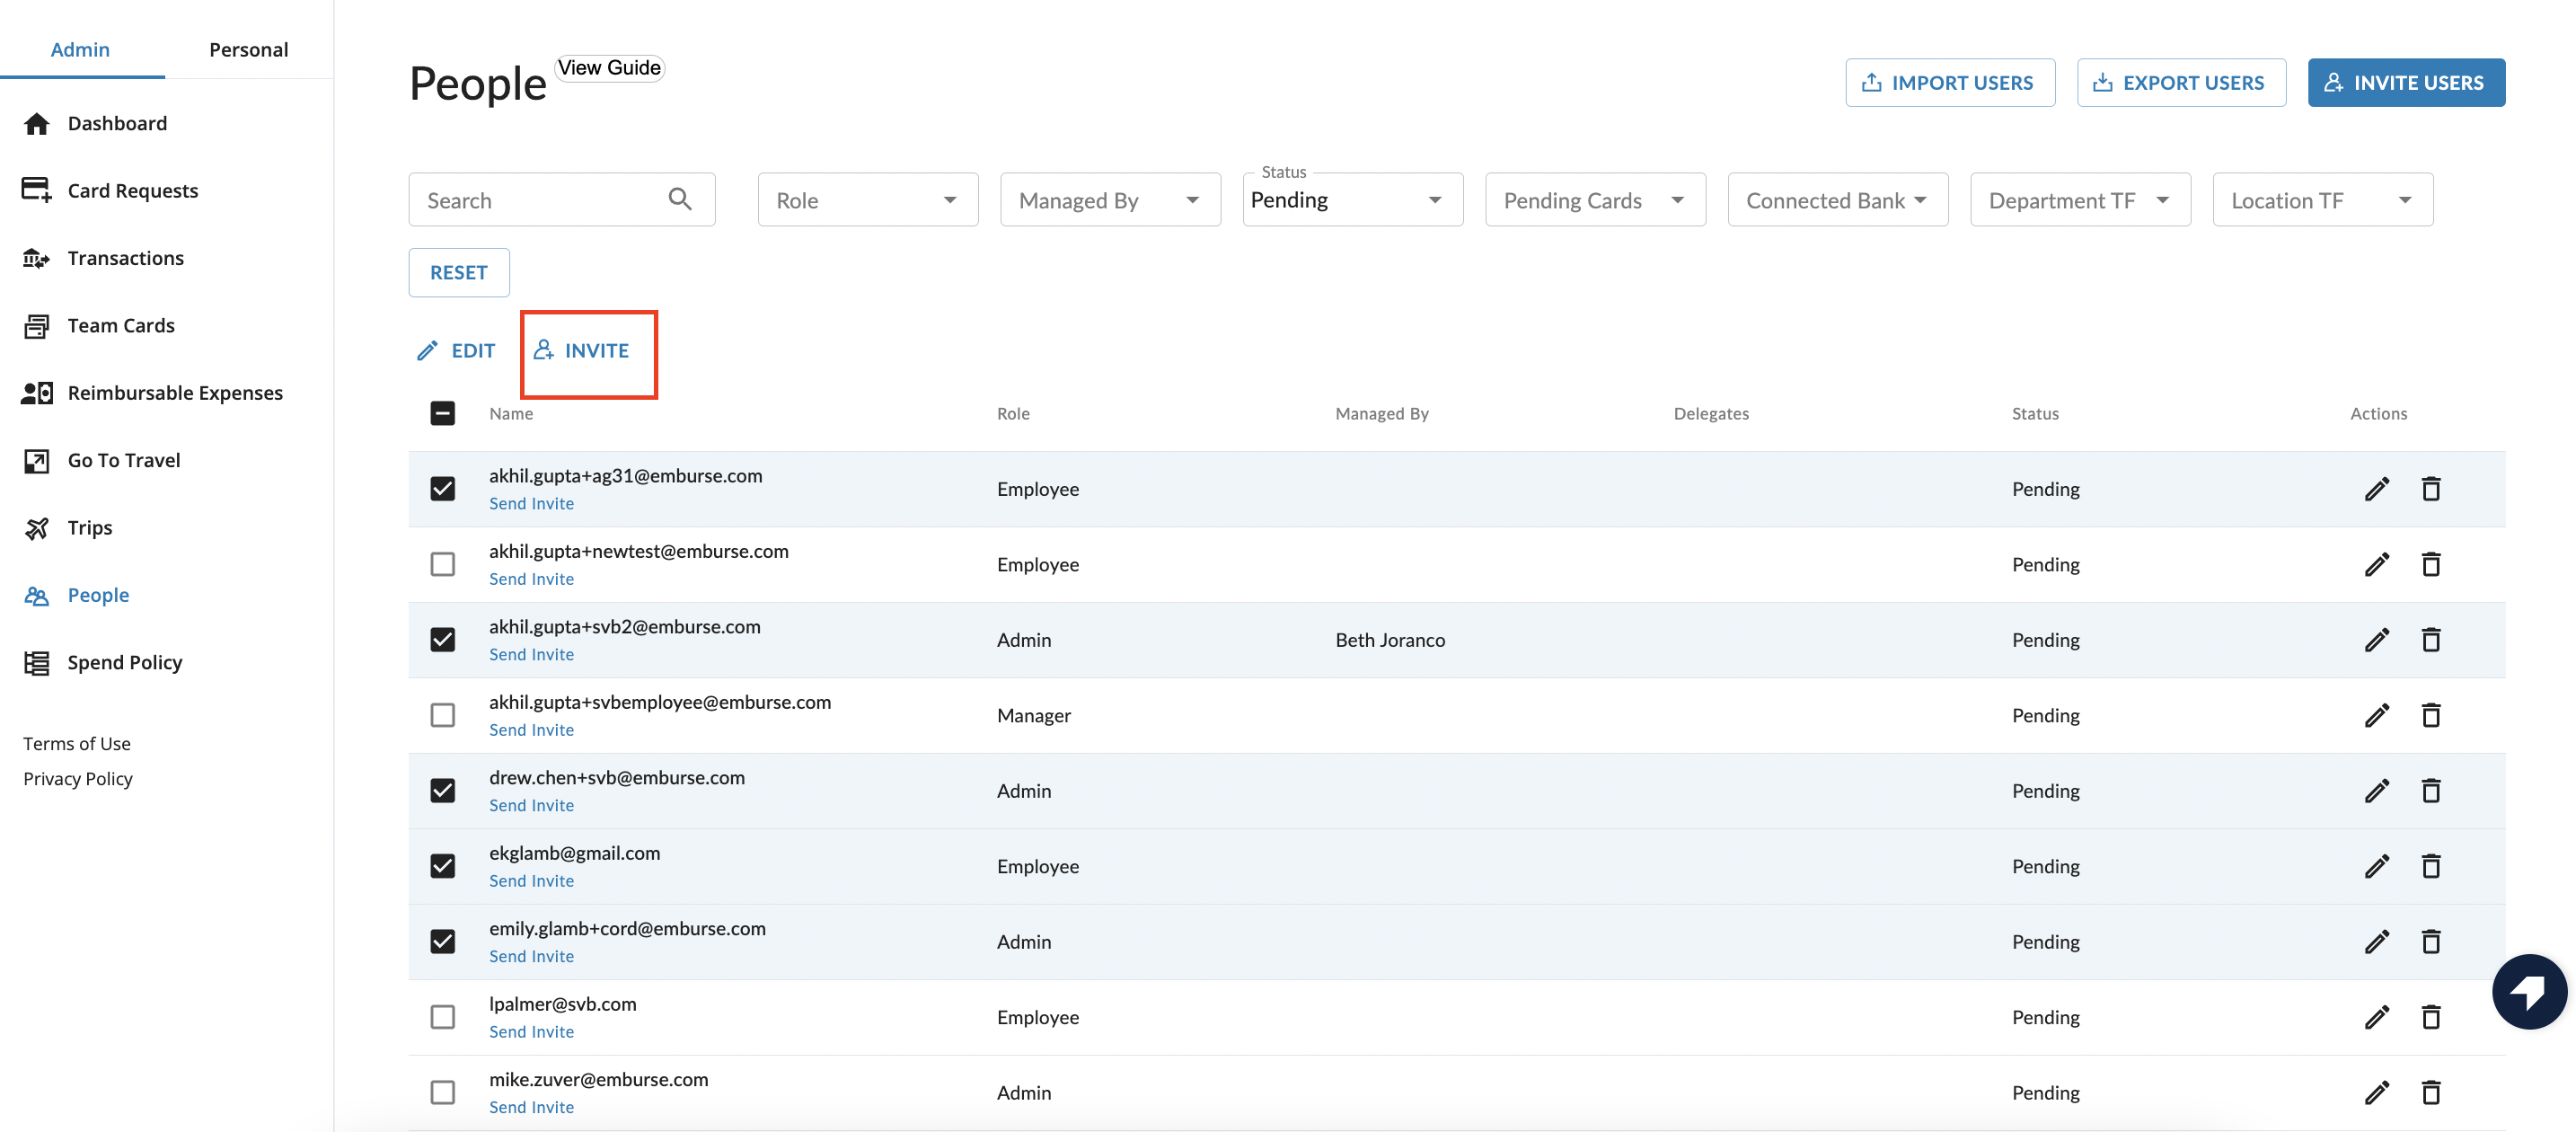Toggle checkbox for akhil.gupta+newtest@emburse.com
2576x1132 pixels.
[x=440, y=562]
